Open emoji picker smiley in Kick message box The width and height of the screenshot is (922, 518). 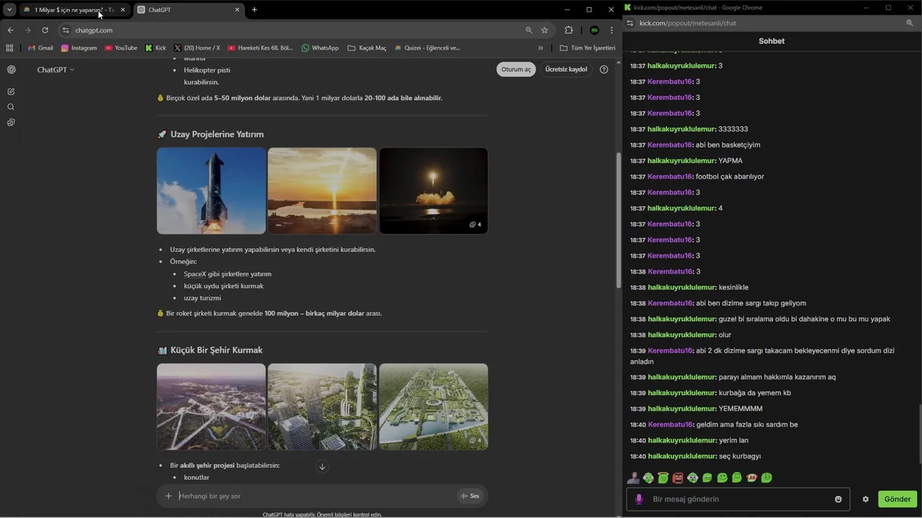coord(838,499)
